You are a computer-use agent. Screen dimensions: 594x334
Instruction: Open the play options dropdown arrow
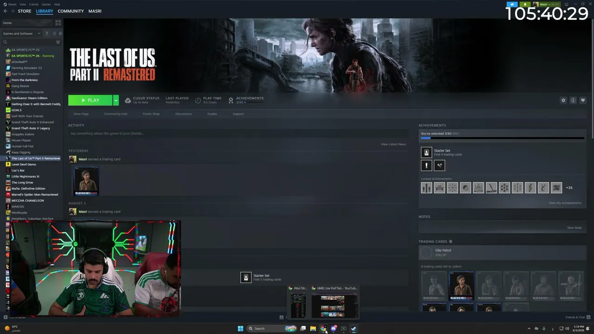(x=116, y=100)
